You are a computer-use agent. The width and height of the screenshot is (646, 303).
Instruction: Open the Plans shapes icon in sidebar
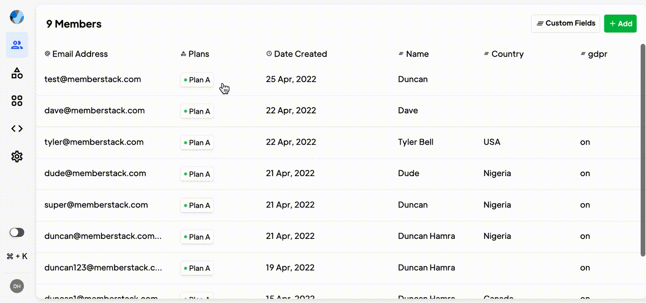pyautogui.click(x=17, y=73)
